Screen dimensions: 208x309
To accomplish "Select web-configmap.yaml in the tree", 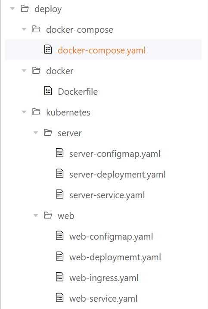I will pos(111,237).
